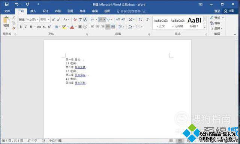
Task: Apply the 无间隔 No Spacing style
Action: click(177, 23)
